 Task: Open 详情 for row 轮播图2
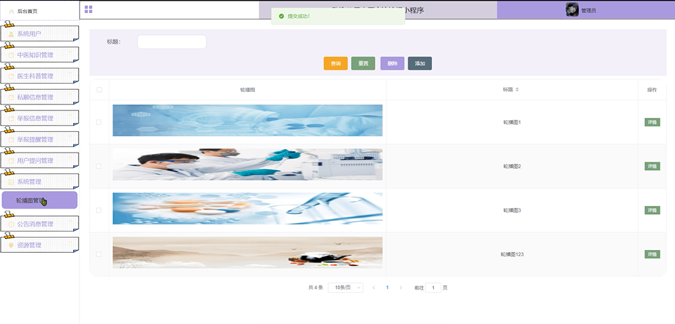652,166
